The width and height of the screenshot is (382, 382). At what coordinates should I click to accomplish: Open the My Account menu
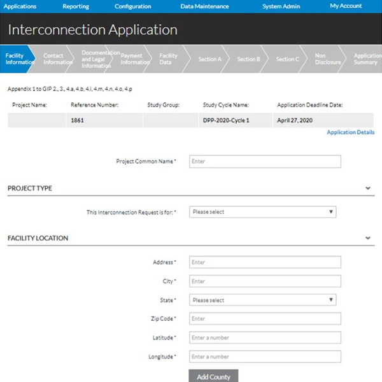(346, 6)
